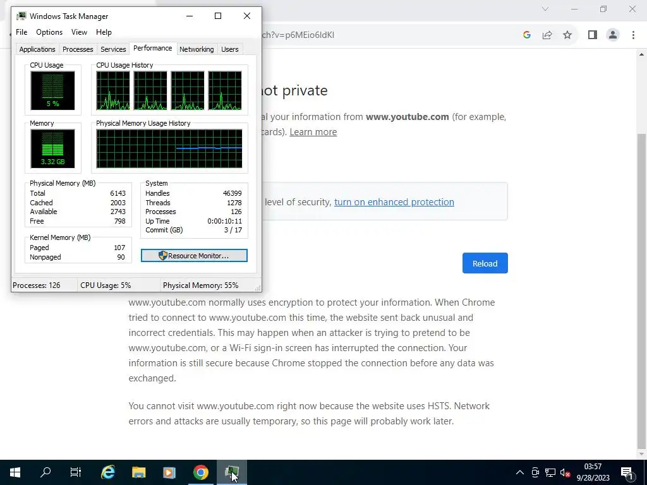Image resolution: width=647 pixels, height=485 pixels.
Task: Click the Reload button in Chrome
Action: [x=485, y=263]
